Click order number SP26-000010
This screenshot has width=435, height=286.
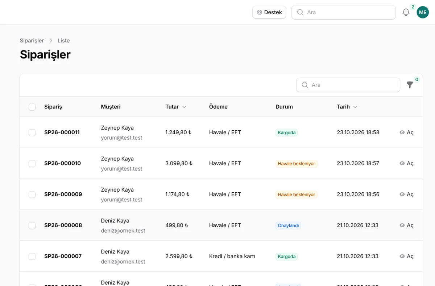tap(62, 163)
